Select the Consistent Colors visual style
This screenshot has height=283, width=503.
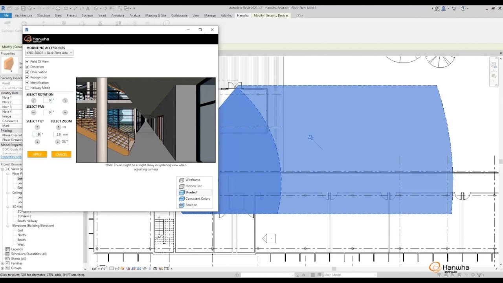point(197,198)
